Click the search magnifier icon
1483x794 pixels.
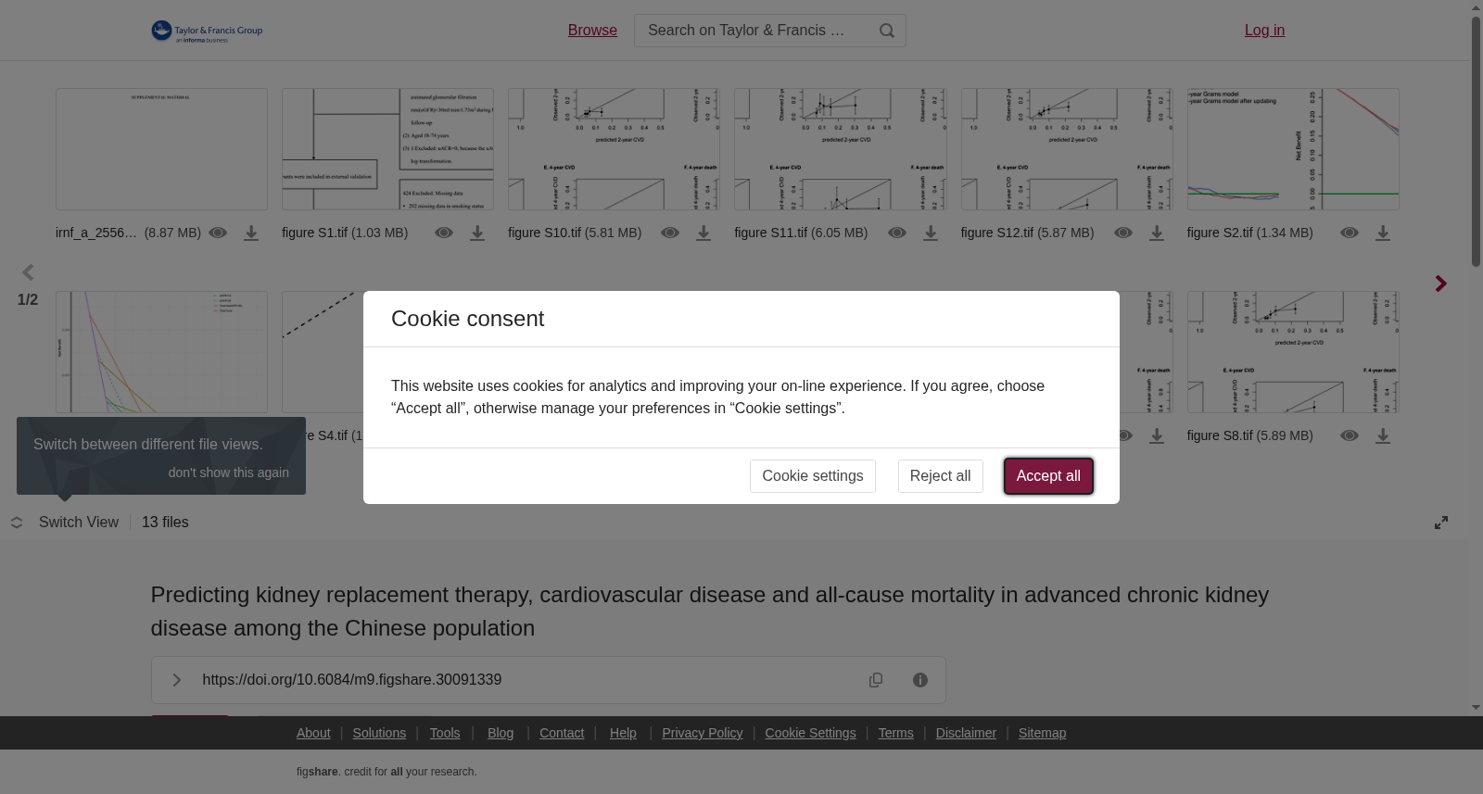point(887,31)
